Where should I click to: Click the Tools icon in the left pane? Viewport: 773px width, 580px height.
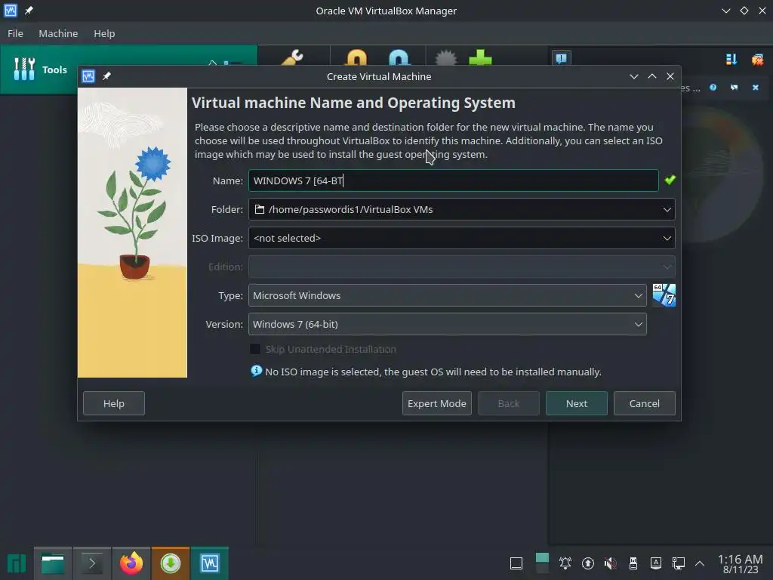(x=24, y=69)
